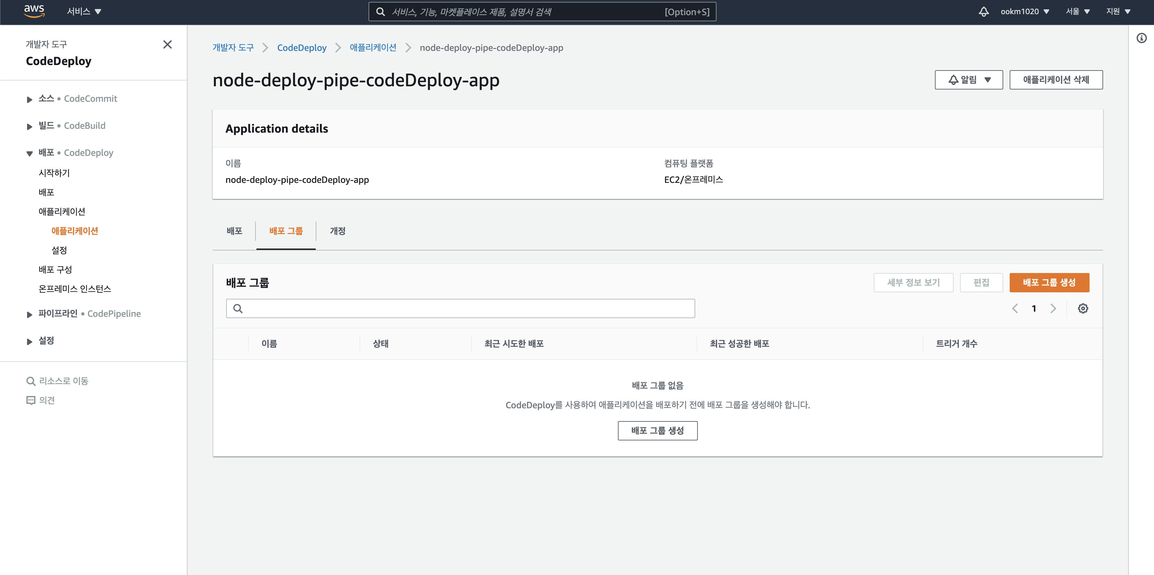Viewport: 1154px width, 575px height.
Task: Switch to the 개정 tab
Action: click(x=337, y=231)
